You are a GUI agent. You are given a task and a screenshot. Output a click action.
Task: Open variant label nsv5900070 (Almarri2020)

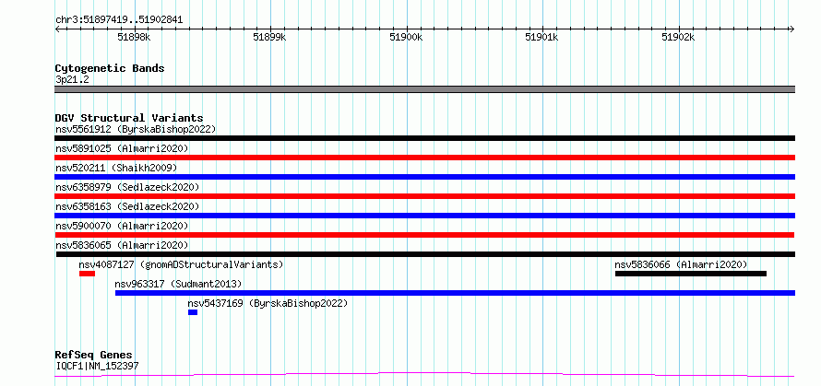[x=122, y=226]
